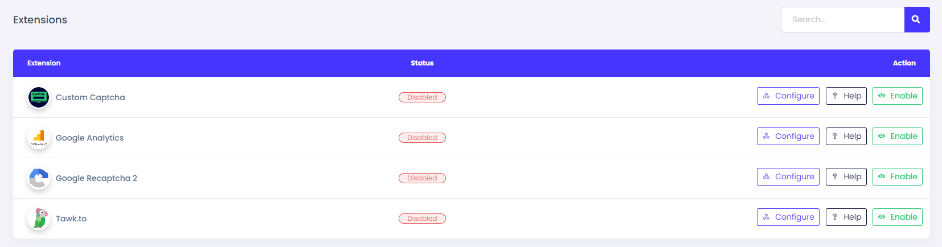Click the Google Analytics logo icon
The height and width of the screenshot is (247, 942).
pyautogui.click(x=39, y=138)
